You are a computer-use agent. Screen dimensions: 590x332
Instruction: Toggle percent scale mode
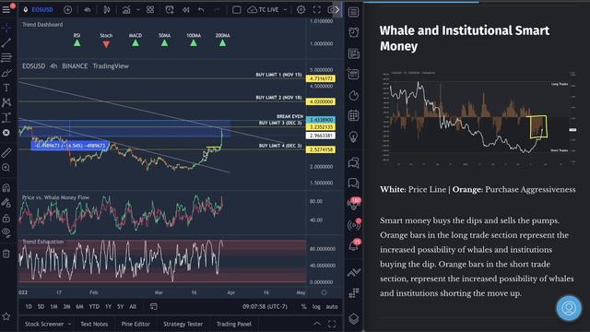(x=303, y=307)
